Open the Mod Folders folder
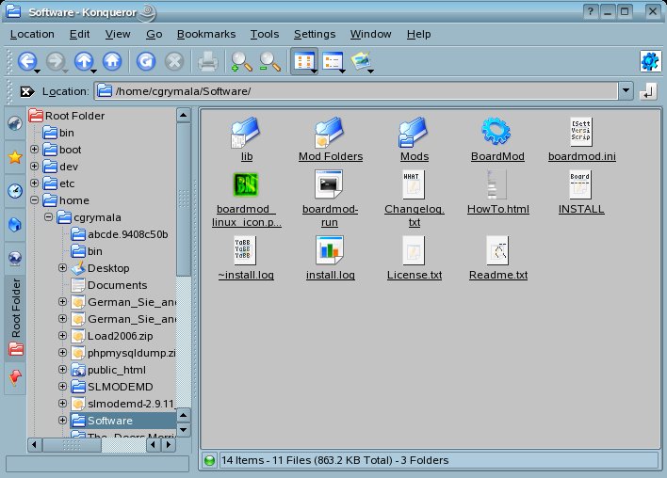Viewport: 667px width, 478px height. 330,139
